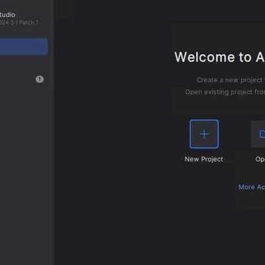The image size is (265, 265).
Task: Click the Welcome heading text
Action: point(219,57)
